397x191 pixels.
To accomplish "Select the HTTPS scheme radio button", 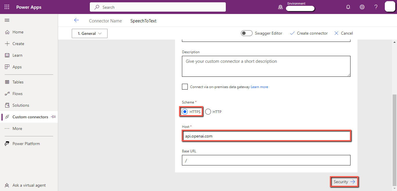I will tap(185, 112).
